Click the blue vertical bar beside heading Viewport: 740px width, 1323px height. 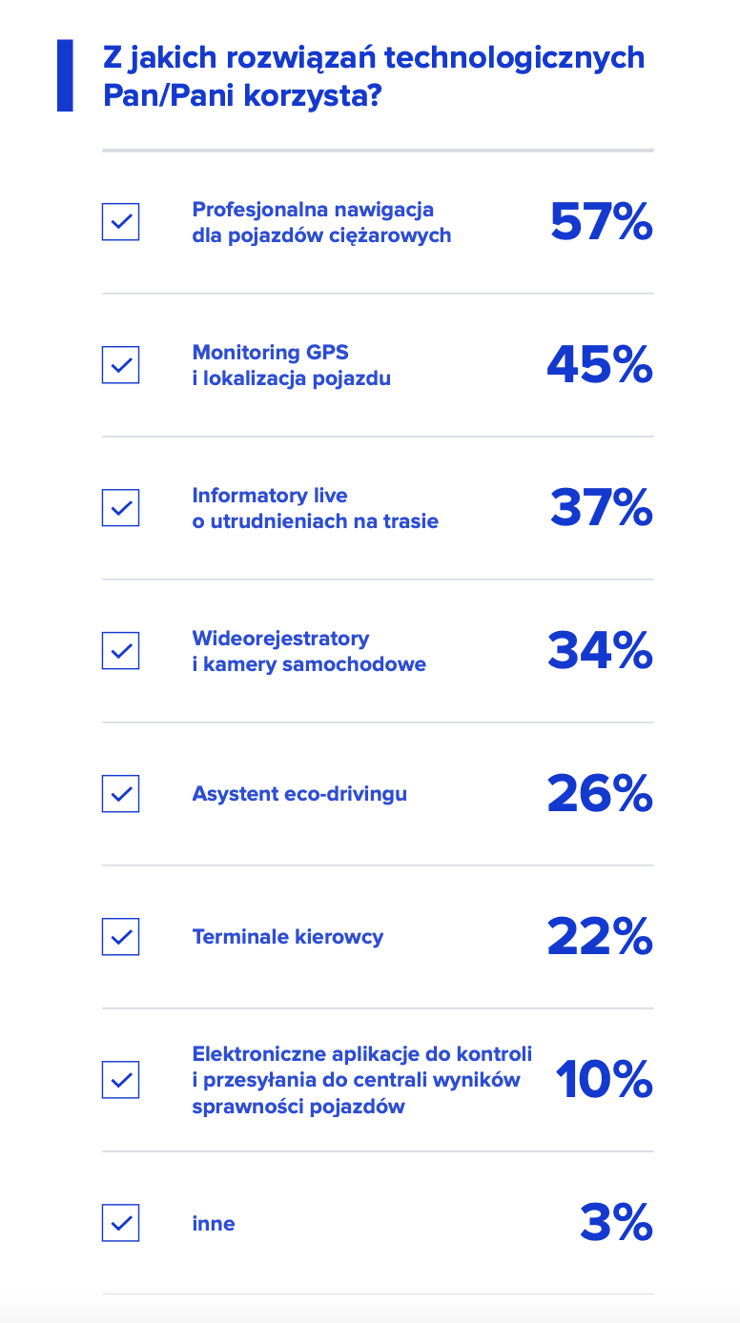65,75
